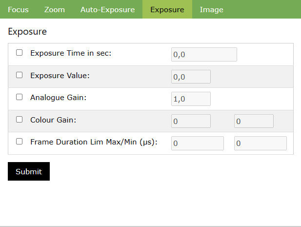301x227 pixels.
Task: Check the Colour Gain checkbox
Action: coord(20,119)
